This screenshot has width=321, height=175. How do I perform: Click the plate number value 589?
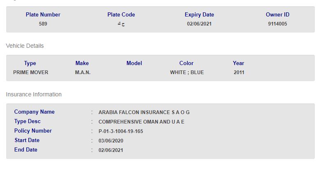point(43,24)
